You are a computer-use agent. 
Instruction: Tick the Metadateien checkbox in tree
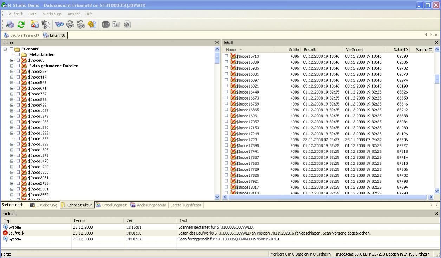[18, 55]
